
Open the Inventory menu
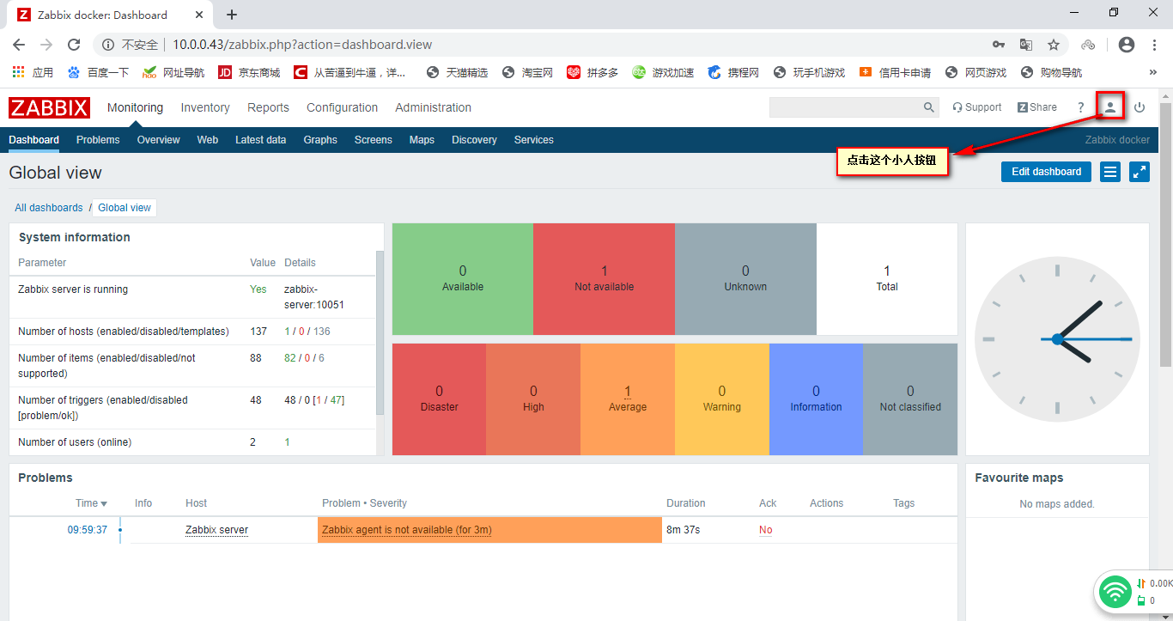[x=205, y=107]
